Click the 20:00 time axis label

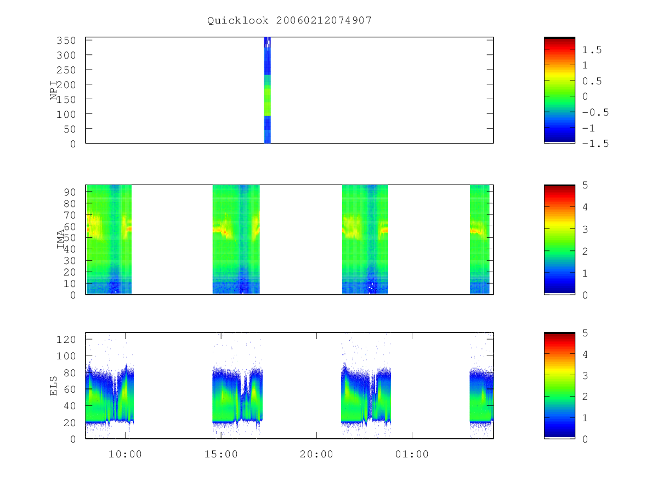click(x=316, y=454)
